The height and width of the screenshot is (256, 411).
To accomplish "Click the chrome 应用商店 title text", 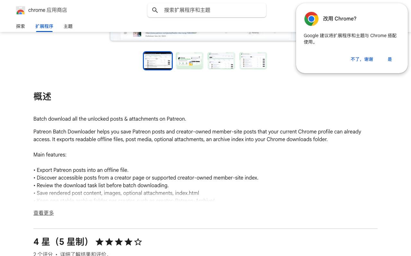I will [x=48, y=10].
